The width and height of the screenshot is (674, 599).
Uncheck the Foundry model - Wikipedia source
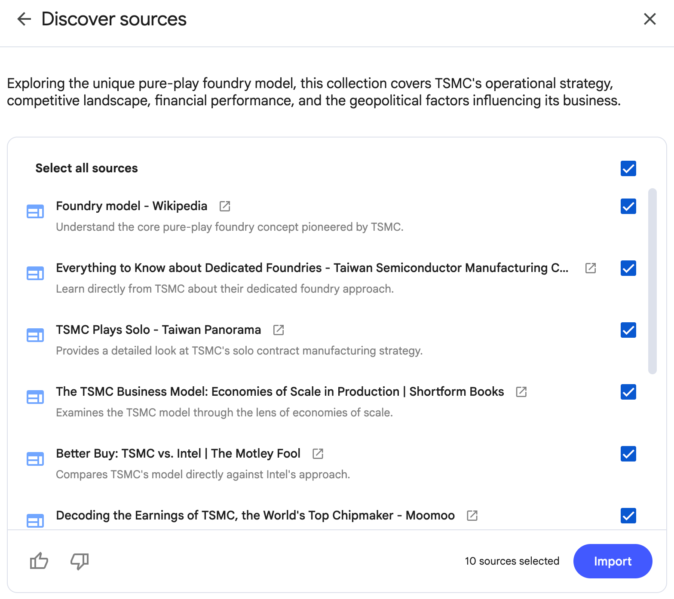click(x=628, y=206)
